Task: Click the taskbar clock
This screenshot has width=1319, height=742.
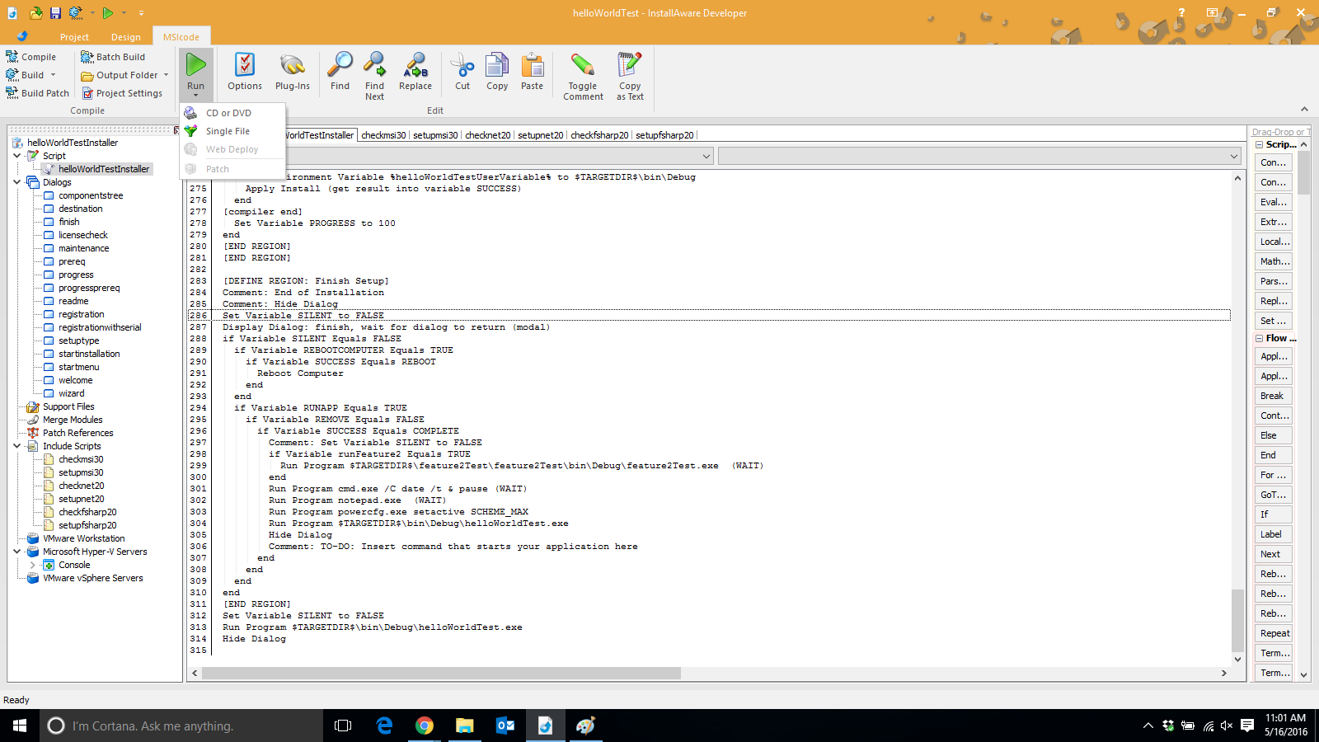Action: (x=1285, y=726)
